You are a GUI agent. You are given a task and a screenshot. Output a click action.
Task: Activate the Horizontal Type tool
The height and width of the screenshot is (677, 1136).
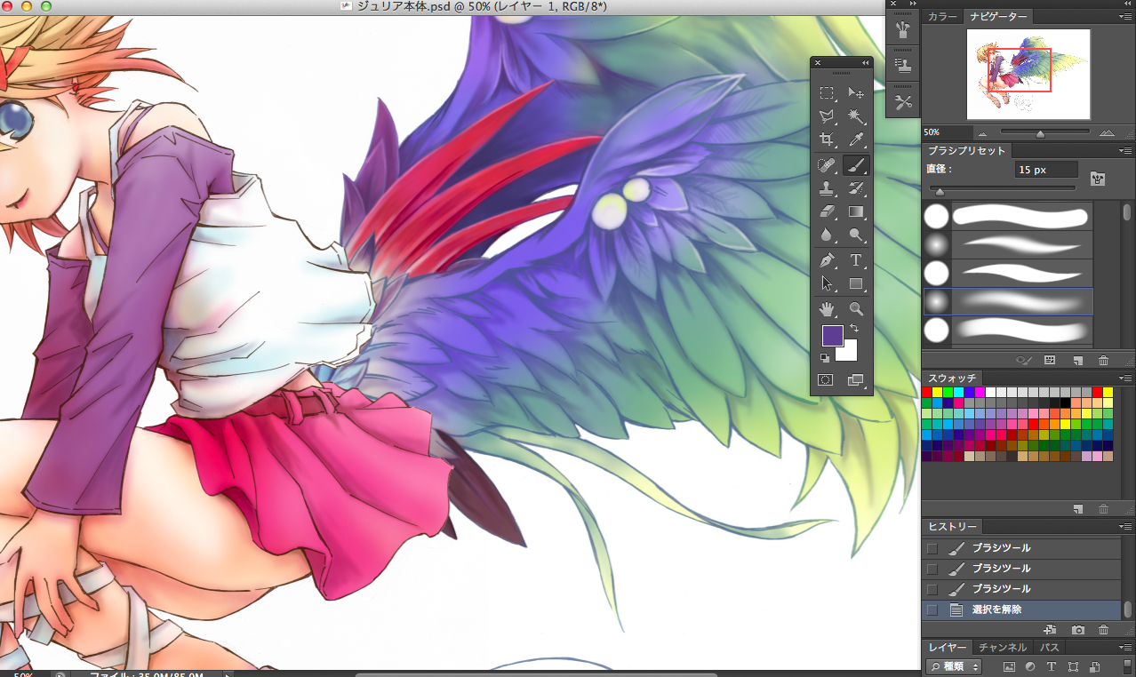(x=856, y=260)
